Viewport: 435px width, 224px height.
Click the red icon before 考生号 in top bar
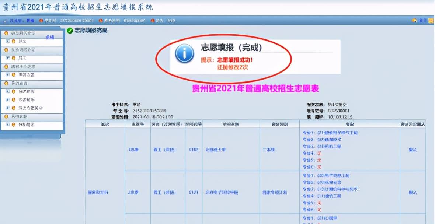tap(41, 21)
